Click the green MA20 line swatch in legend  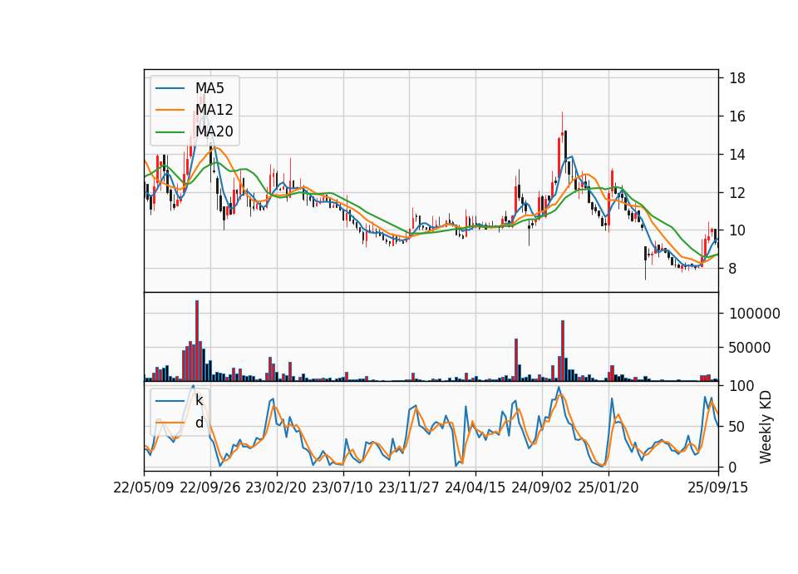170,131
